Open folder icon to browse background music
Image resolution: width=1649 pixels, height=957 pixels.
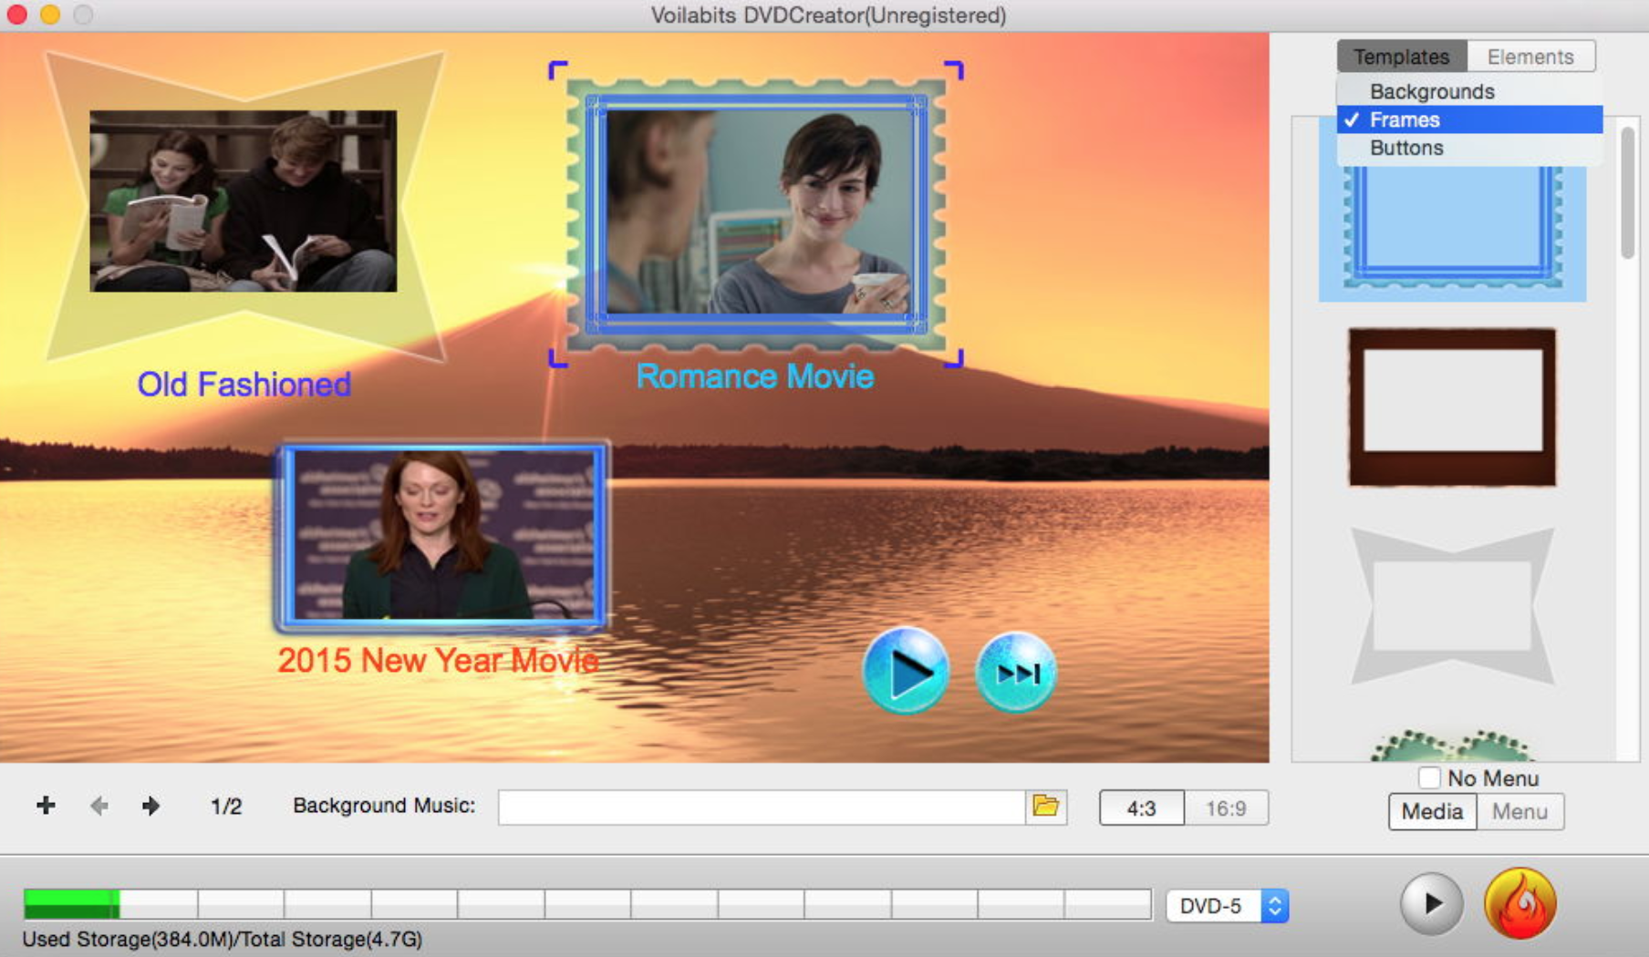click(x=1045, y=807)
